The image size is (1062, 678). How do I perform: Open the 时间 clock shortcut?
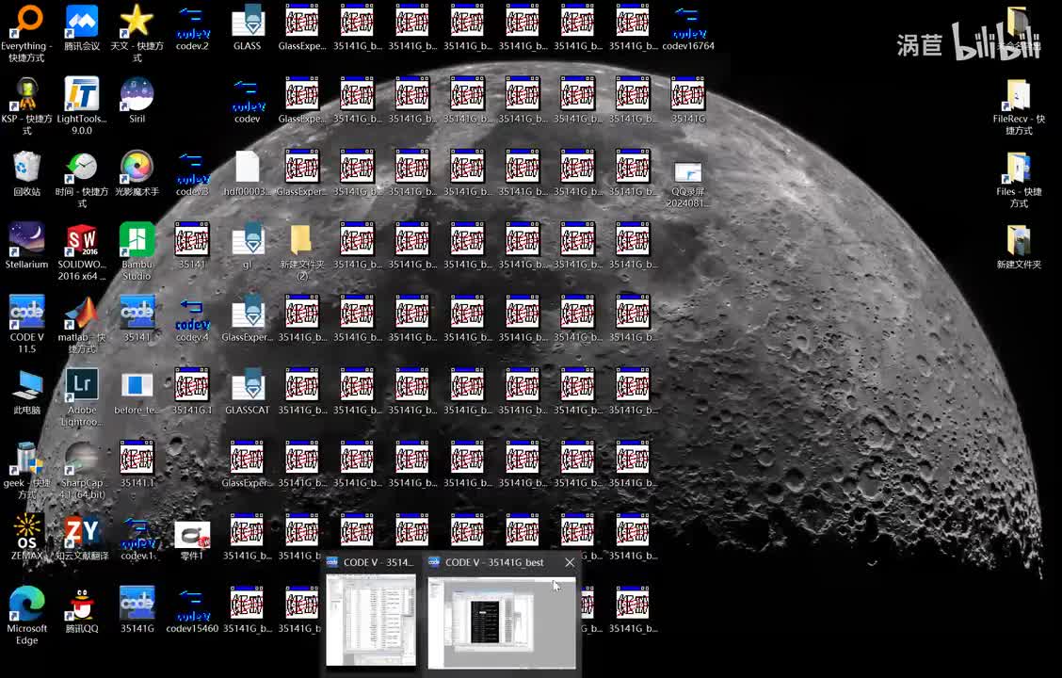82,179
